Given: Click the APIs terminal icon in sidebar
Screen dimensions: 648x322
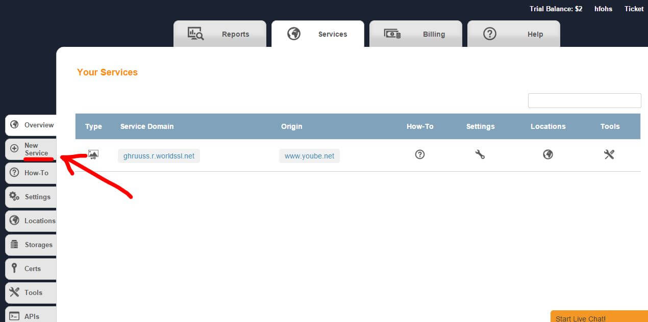Looking at the screenshot, I should pos(15,316).
